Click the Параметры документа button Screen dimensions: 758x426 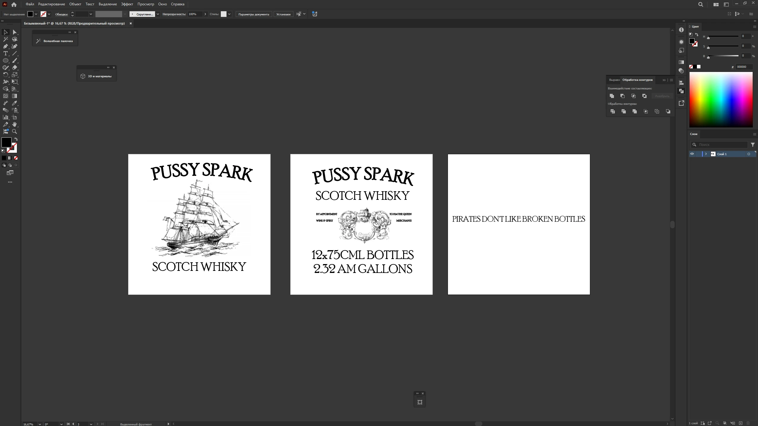point(253,14)
